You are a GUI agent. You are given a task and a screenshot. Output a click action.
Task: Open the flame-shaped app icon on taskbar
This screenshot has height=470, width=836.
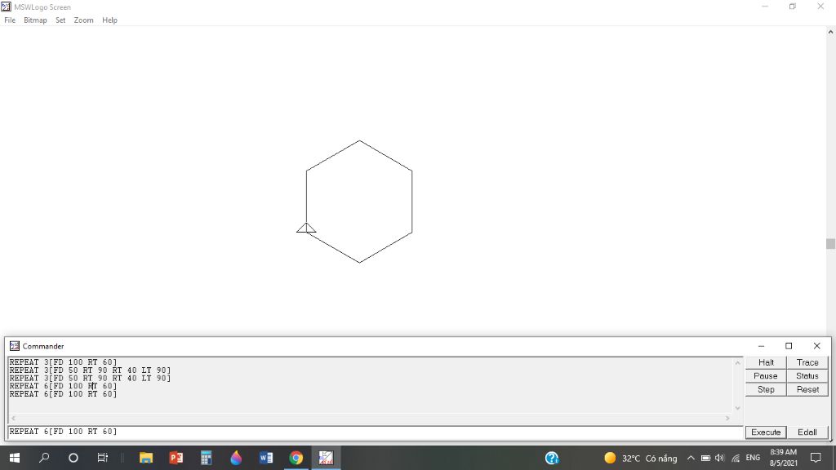pyautogui.click(x=236, y=458)
